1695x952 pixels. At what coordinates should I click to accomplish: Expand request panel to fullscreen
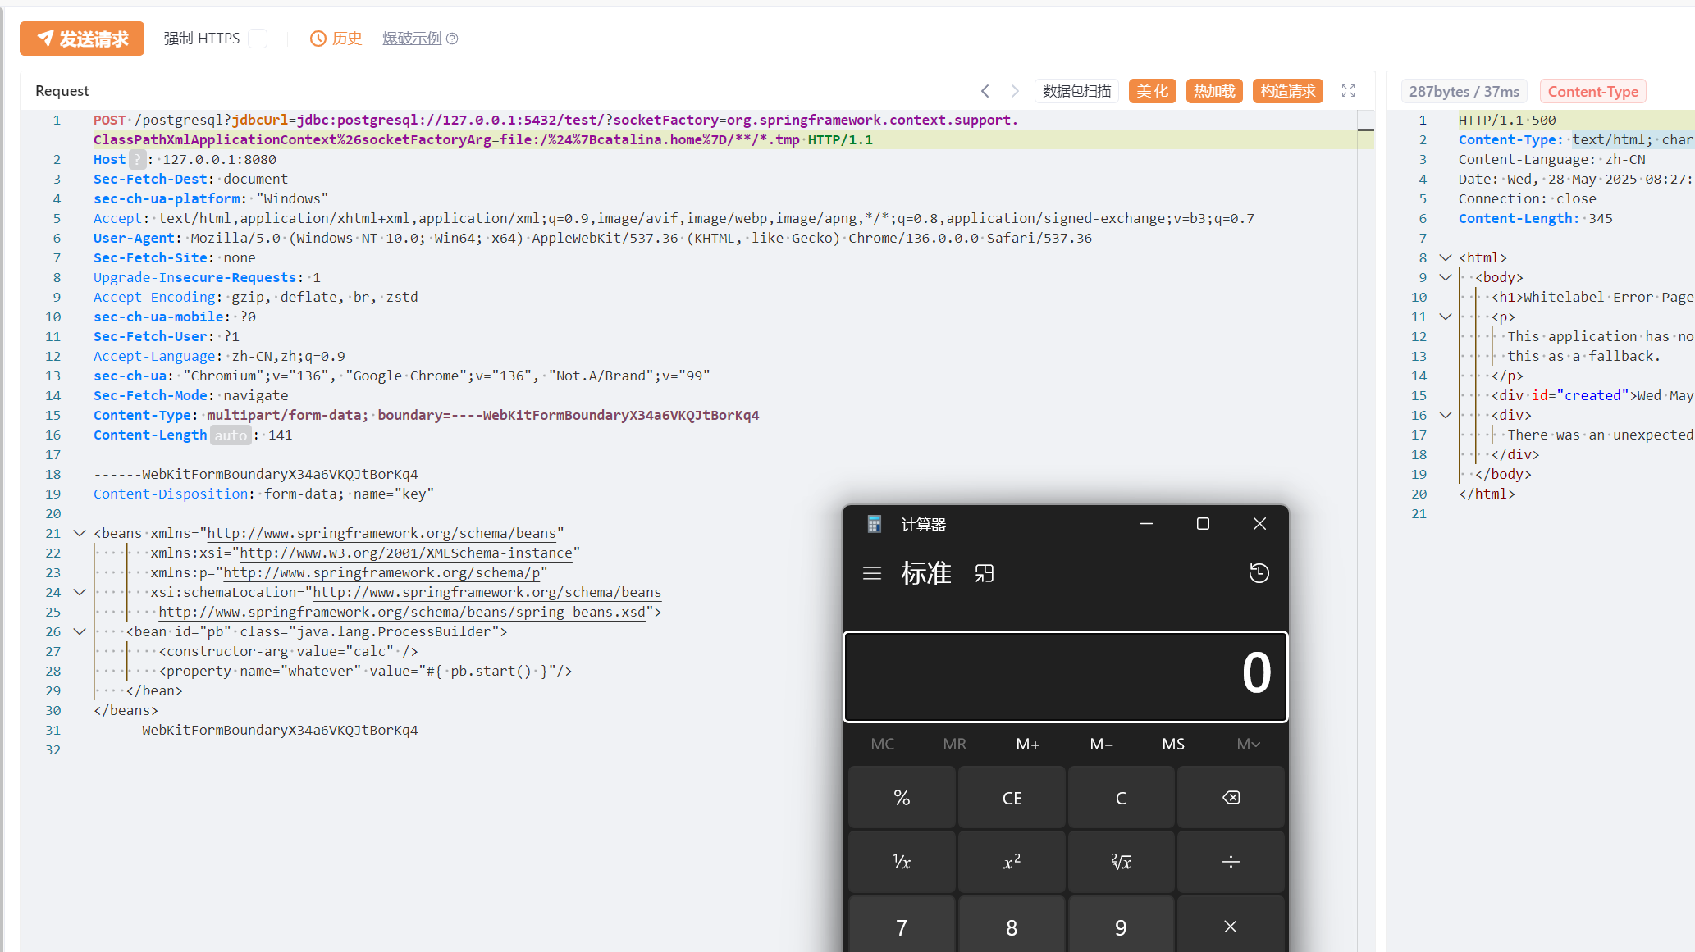point(1348,91)
